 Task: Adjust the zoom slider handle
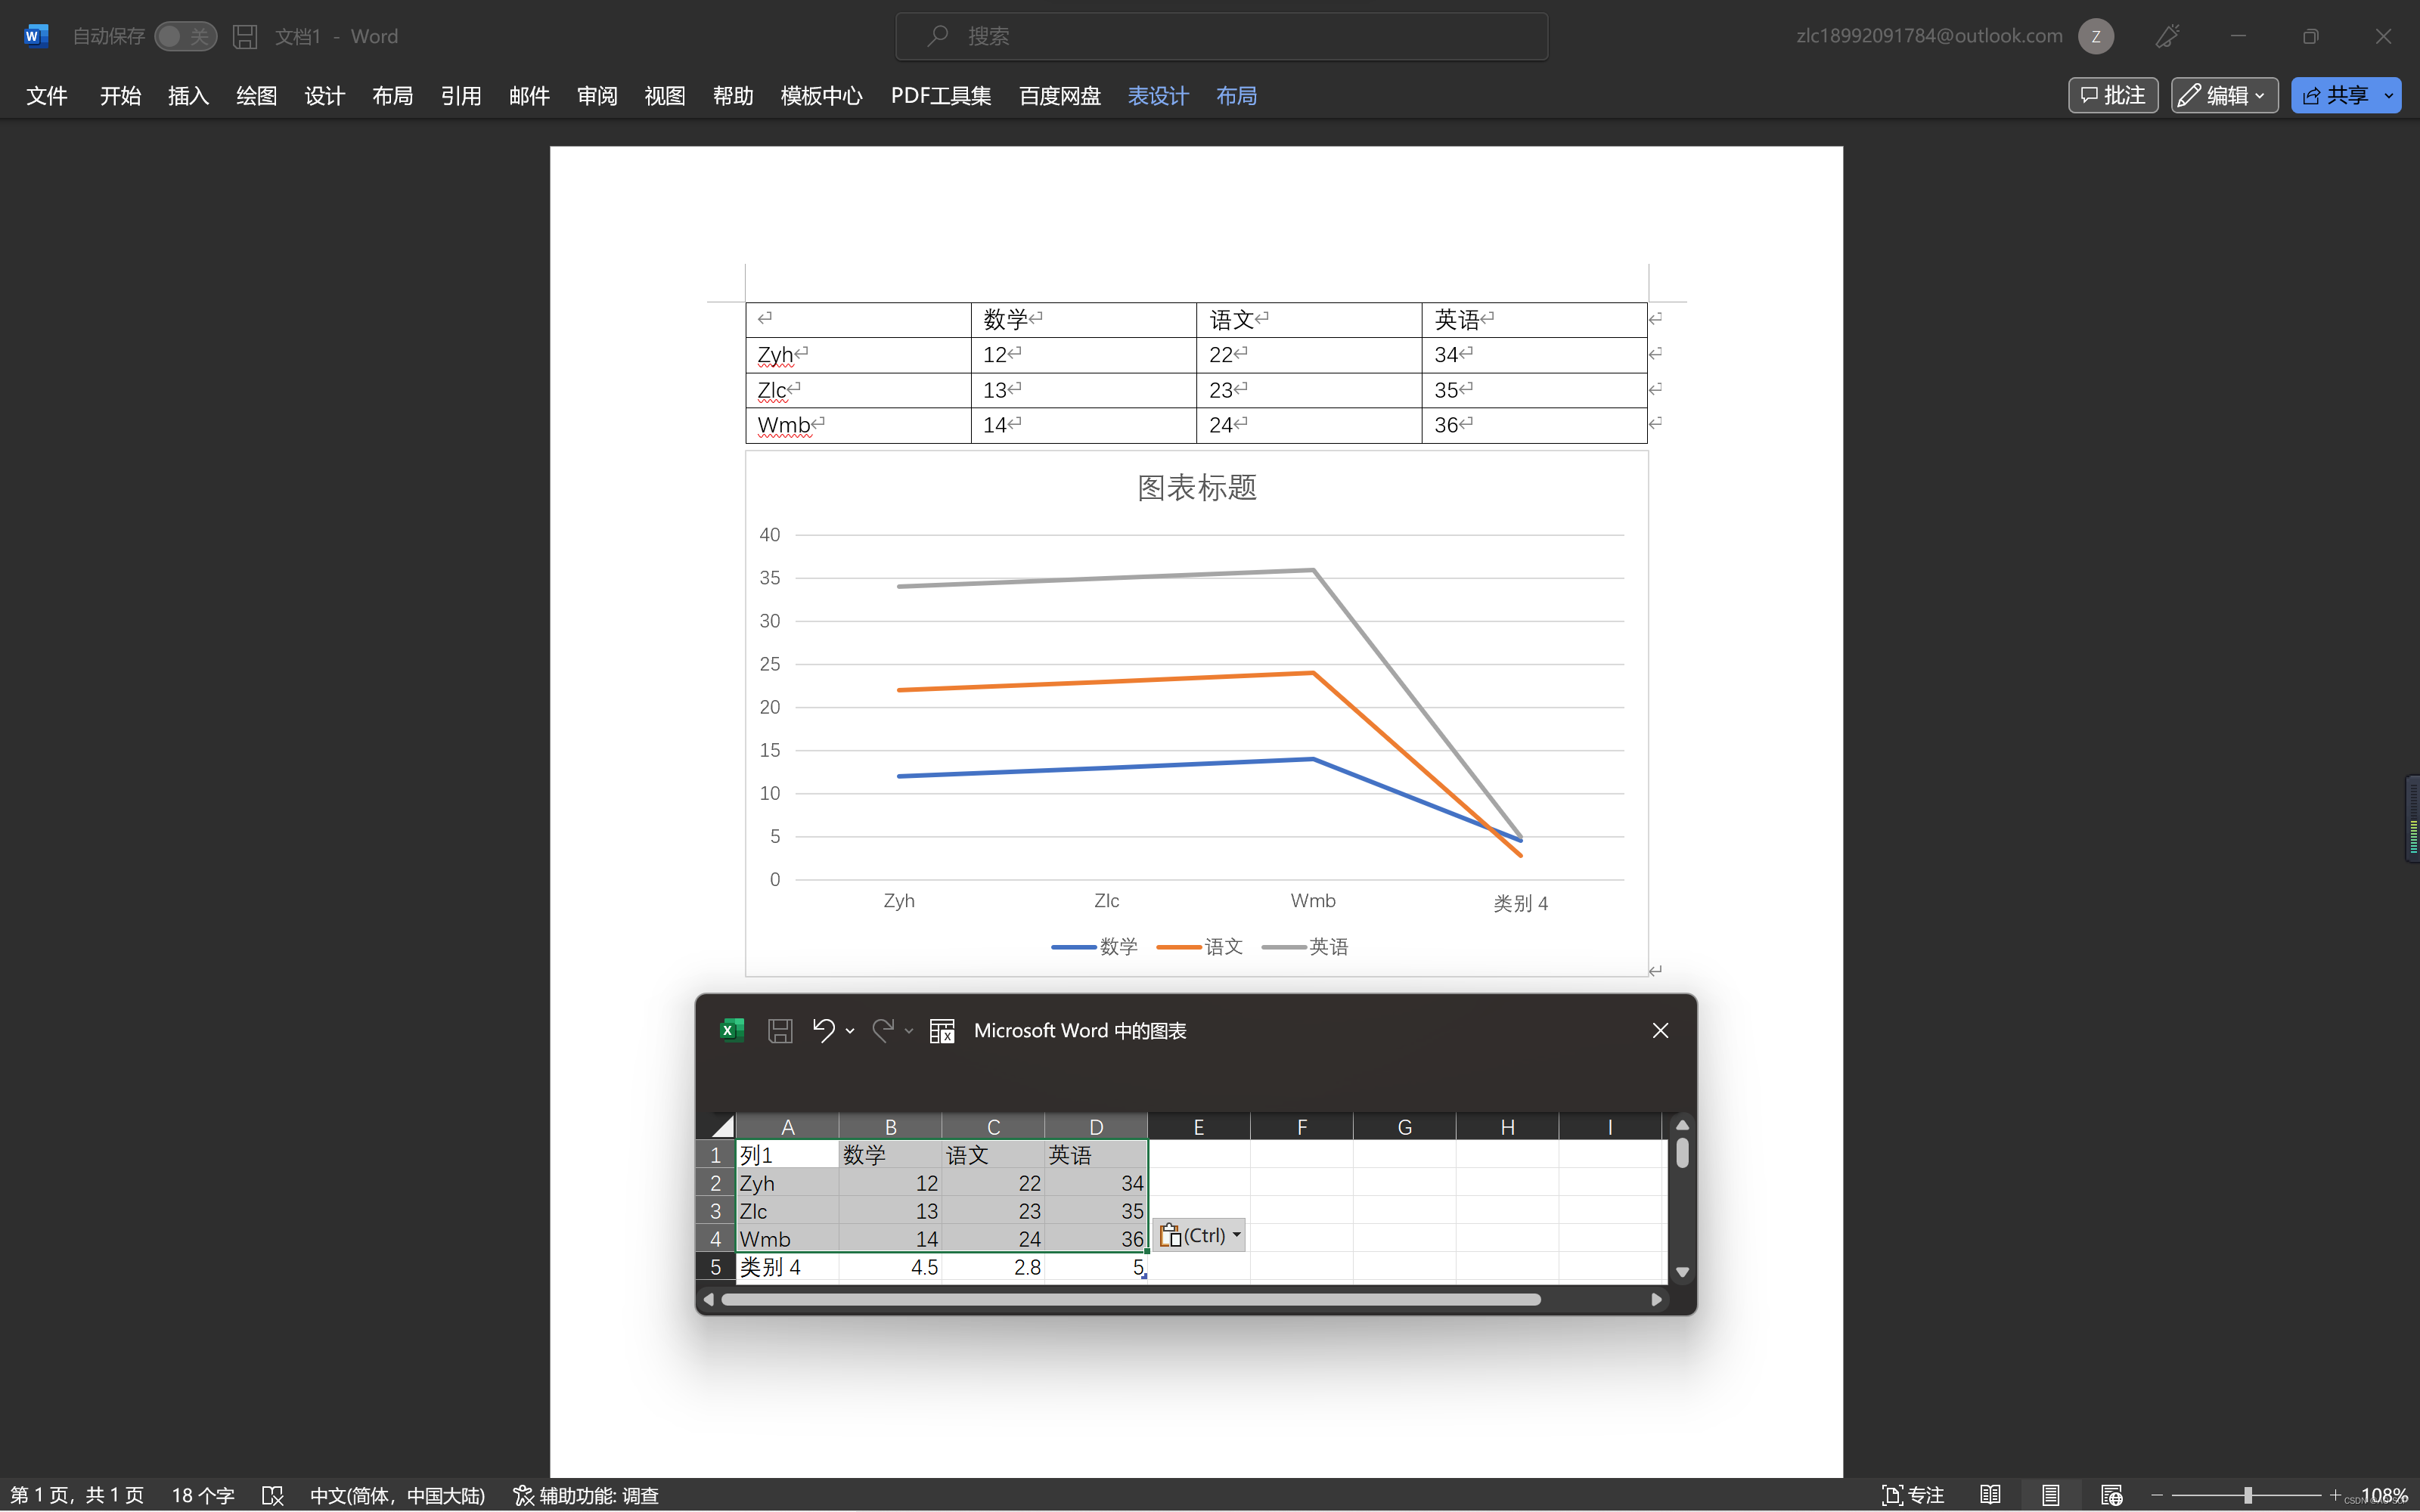pyautogui.click(x=2247, y=1495)
